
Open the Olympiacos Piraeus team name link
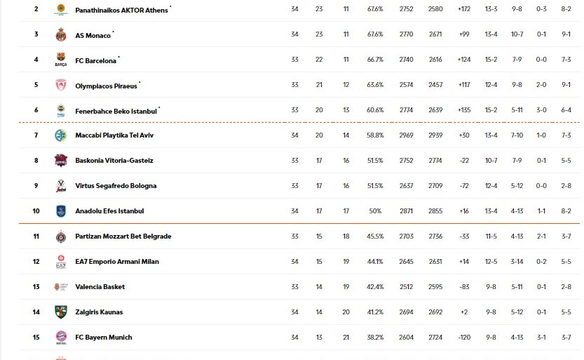(106, 86)
